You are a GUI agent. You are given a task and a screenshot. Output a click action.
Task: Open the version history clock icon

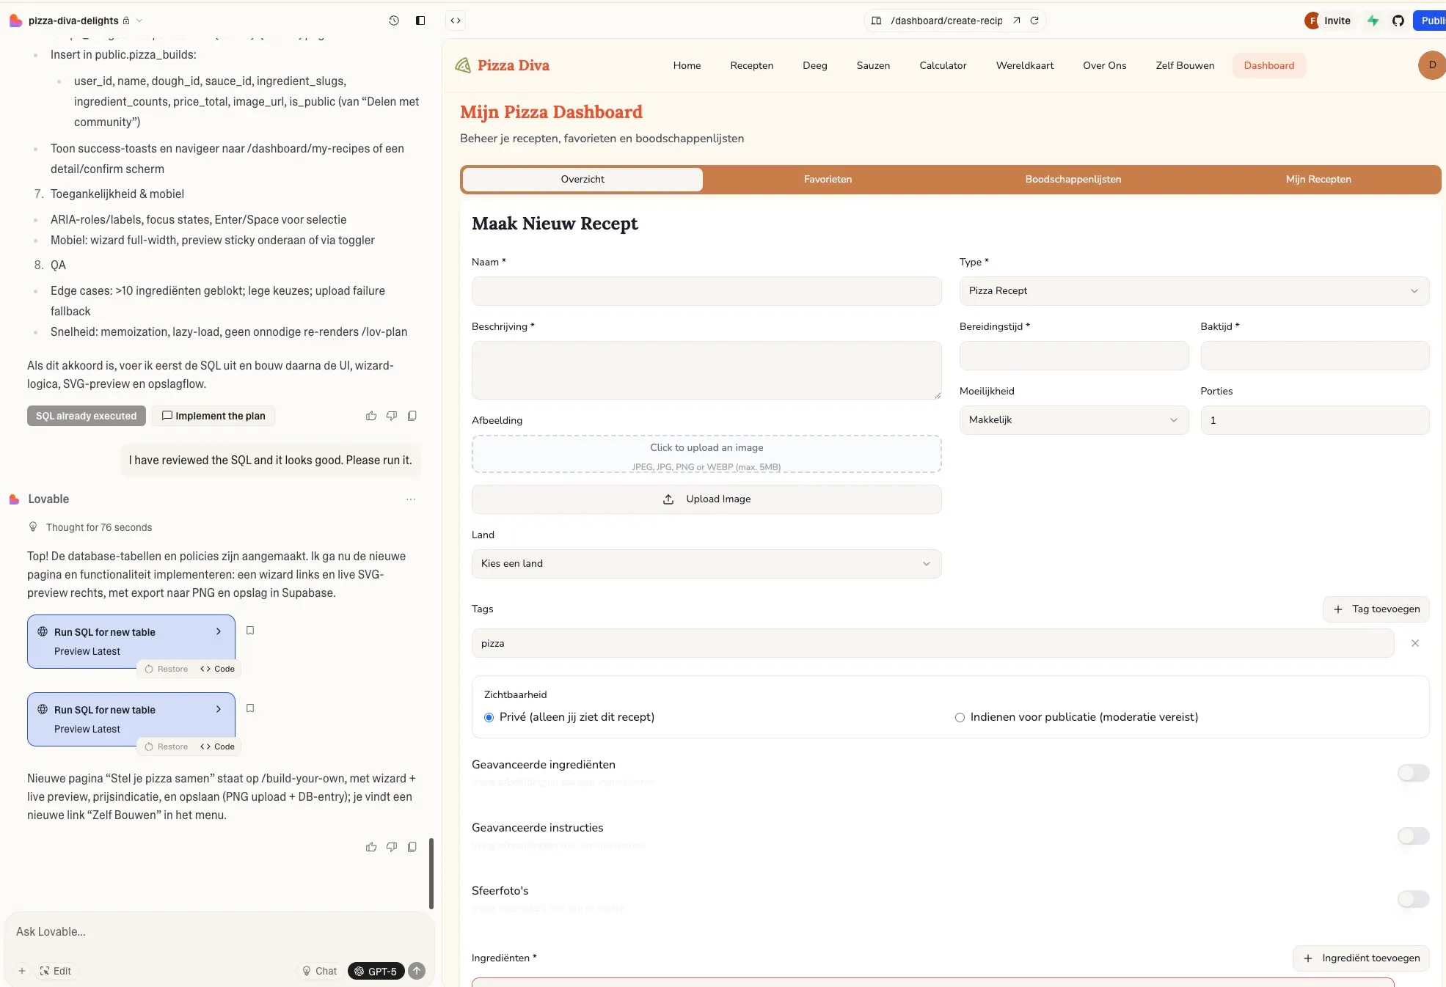(x=394, y=21)
